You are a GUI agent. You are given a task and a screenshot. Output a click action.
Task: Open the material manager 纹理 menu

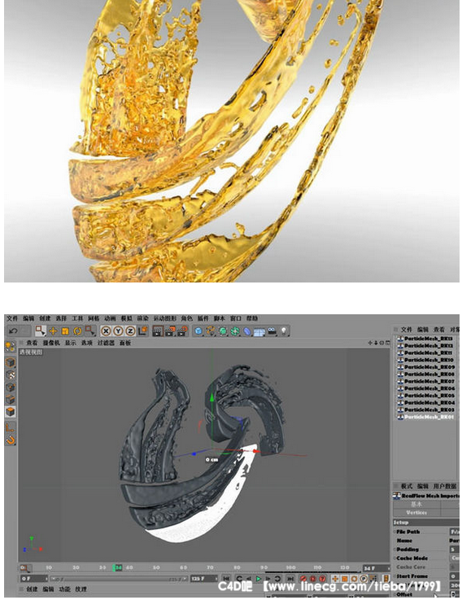(81, 589)
